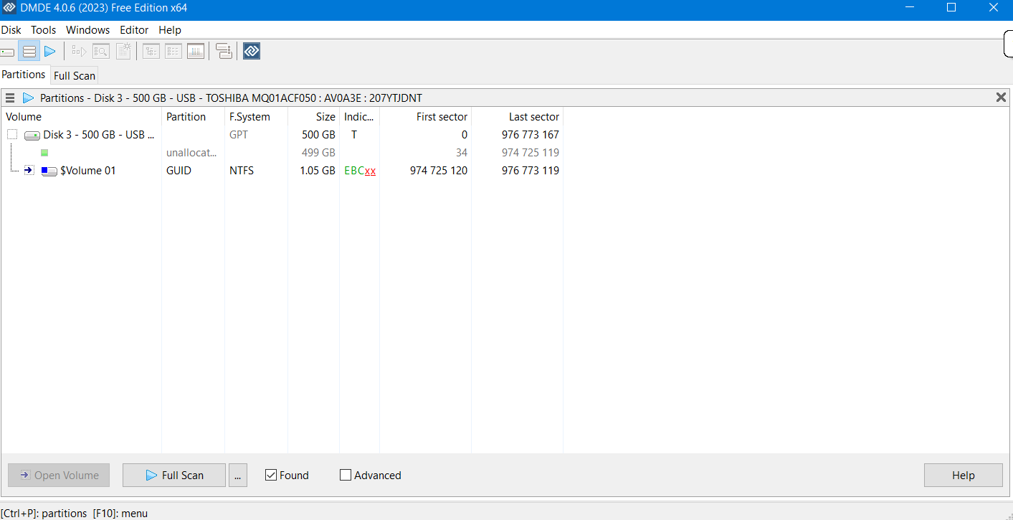Click the NTFS file system cell
This screenshot has width=1013, height=520.
click(242, 171)
